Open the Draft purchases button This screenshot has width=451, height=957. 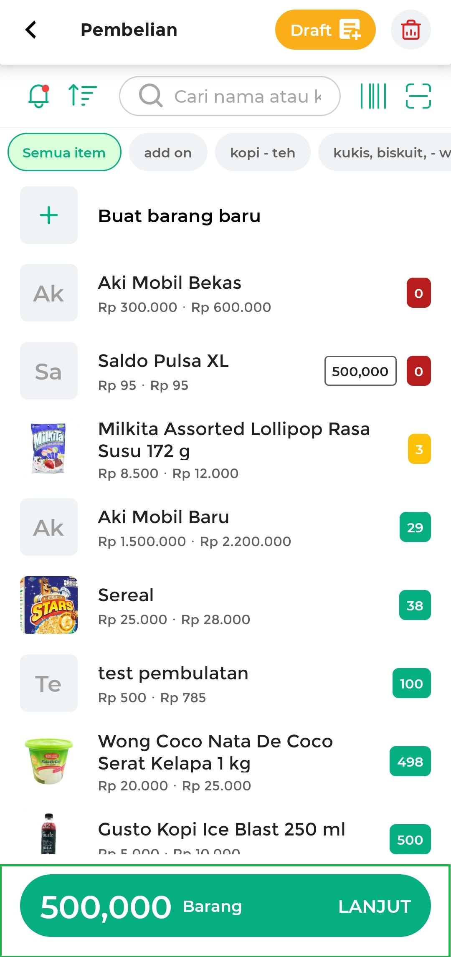[325, 30]
